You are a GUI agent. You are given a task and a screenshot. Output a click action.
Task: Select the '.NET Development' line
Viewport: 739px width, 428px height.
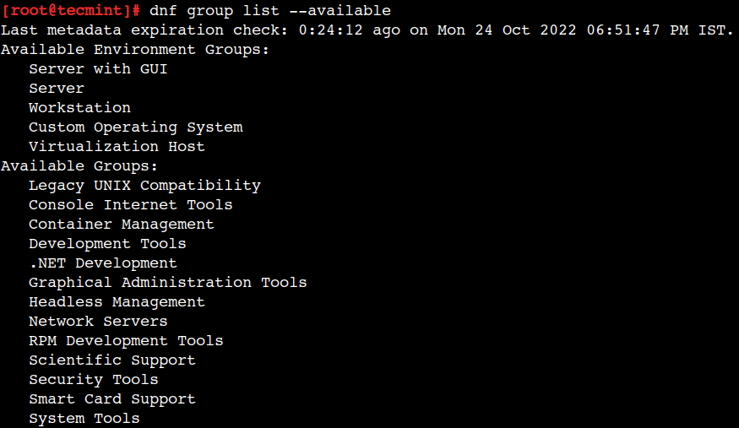(x=103, y=263)
